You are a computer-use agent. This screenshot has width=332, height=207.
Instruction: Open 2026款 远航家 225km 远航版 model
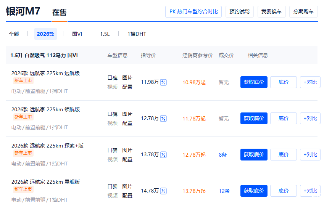[45, 73]
